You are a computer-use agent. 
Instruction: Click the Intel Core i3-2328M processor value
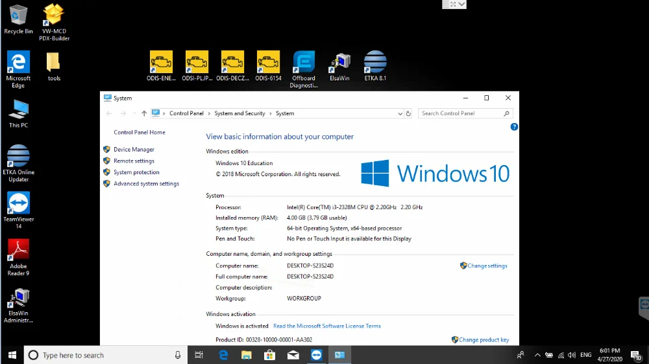(x=355, y=207)
